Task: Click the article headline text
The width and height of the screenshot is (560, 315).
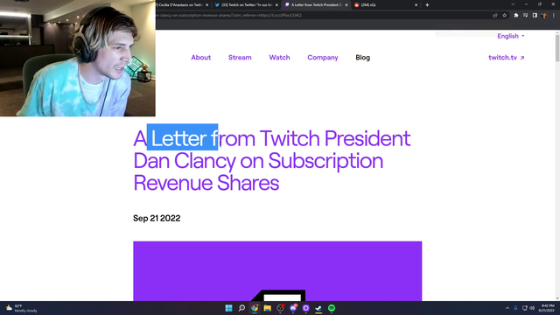Action: pos(272,160)
